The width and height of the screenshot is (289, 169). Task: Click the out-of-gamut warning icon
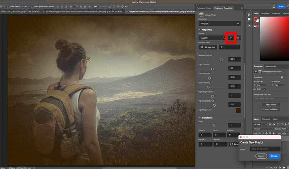coord(255,26)
